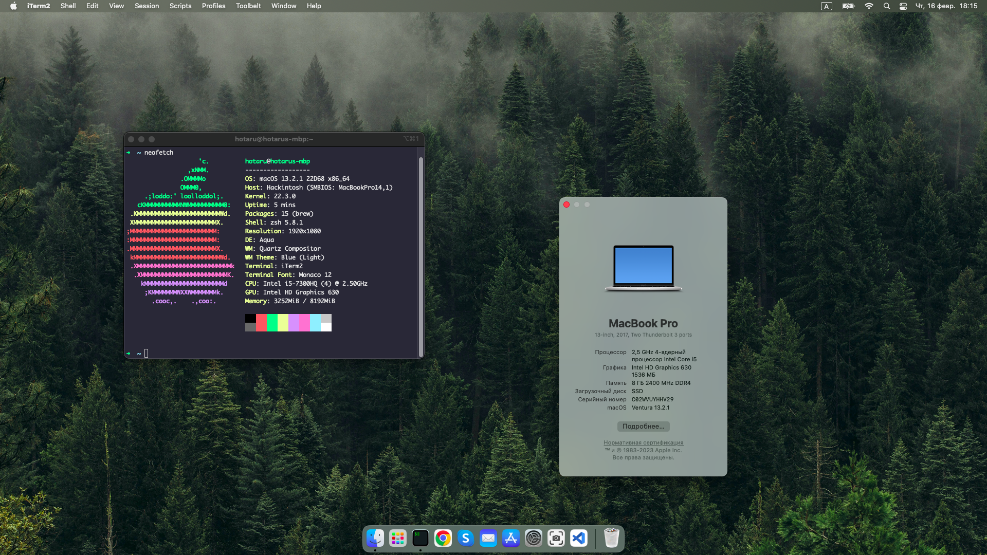Click the Mail app icon
This screenshot has height=555, width=987.
point(488,538)
